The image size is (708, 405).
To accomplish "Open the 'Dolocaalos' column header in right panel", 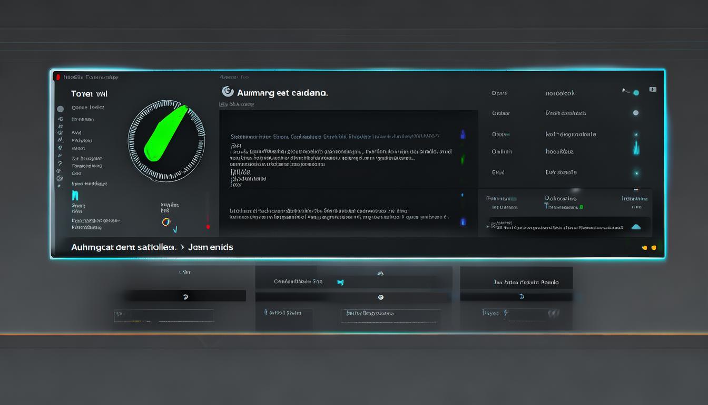I will 560,199.
